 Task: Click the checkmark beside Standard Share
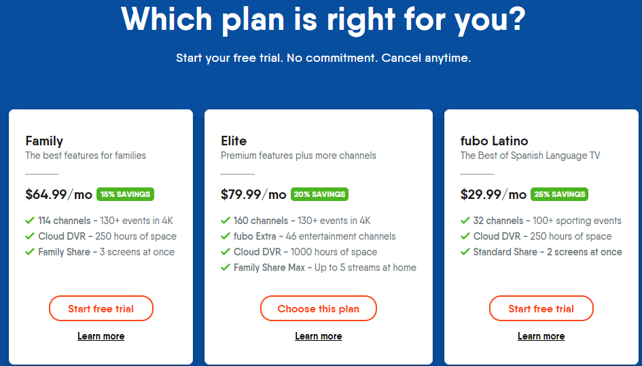click(465, 252)
